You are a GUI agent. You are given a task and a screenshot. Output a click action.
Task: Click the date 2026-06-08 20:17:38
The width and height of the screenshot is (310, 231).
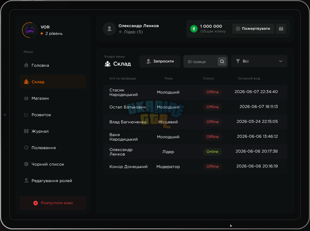[x=257, y=151]
